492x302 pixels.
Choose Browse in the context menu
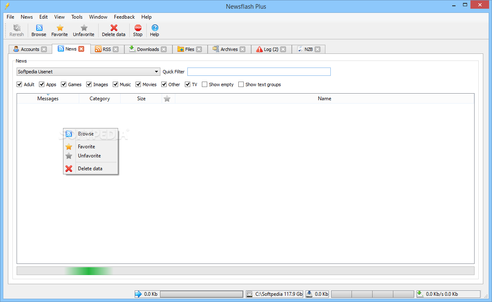coord(90,134)
